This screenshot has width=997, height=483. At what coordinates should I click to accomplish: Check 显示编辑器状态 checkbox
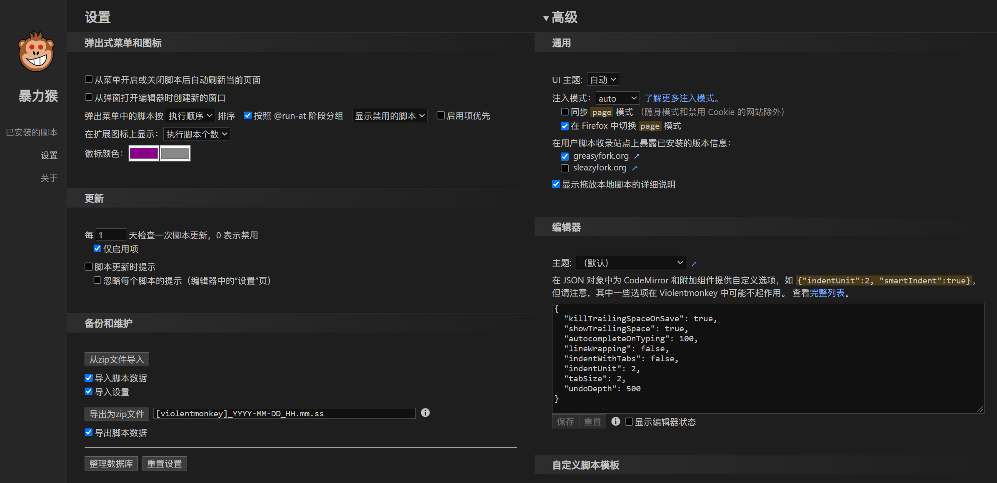[x=629, y=422]
